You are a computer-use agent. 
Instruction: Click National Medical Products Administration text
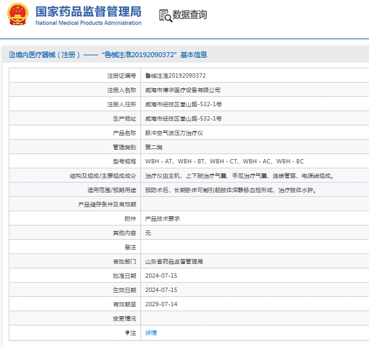point(88,23)
